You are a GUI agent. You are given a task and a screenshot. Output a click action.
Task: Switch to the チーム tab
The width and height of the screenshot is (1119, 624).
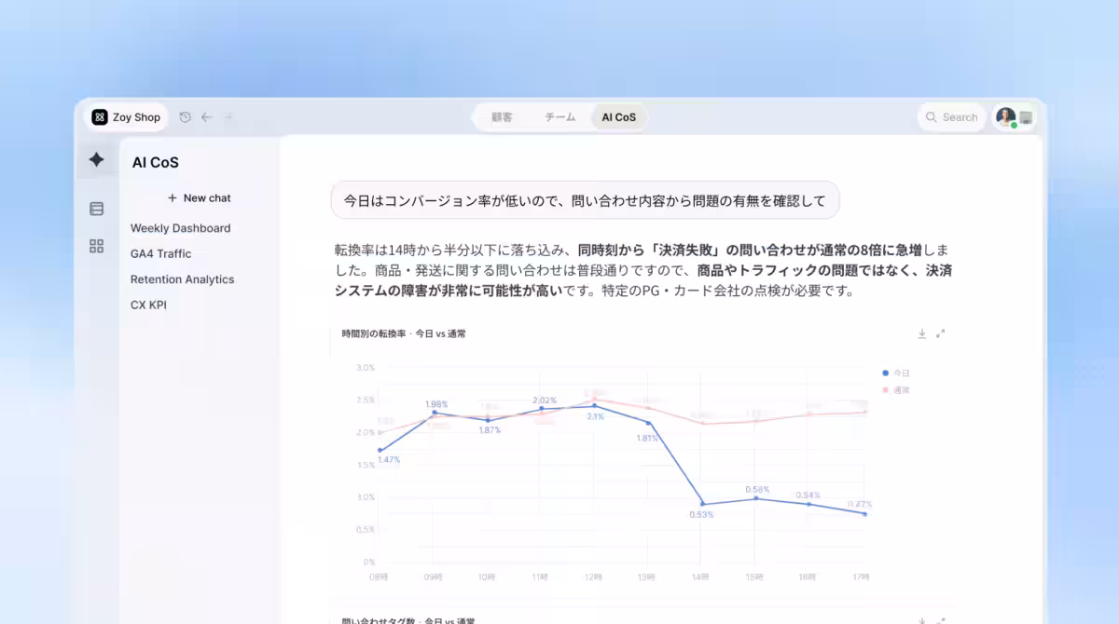tap(559, 117)
